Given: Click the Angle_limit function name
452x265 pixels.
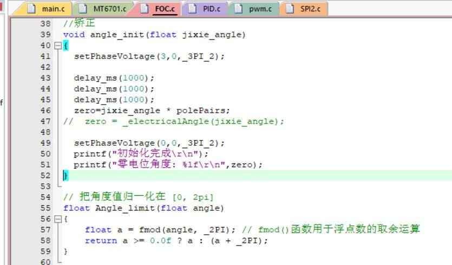Looking at the screenshot, I should (126, 209).
